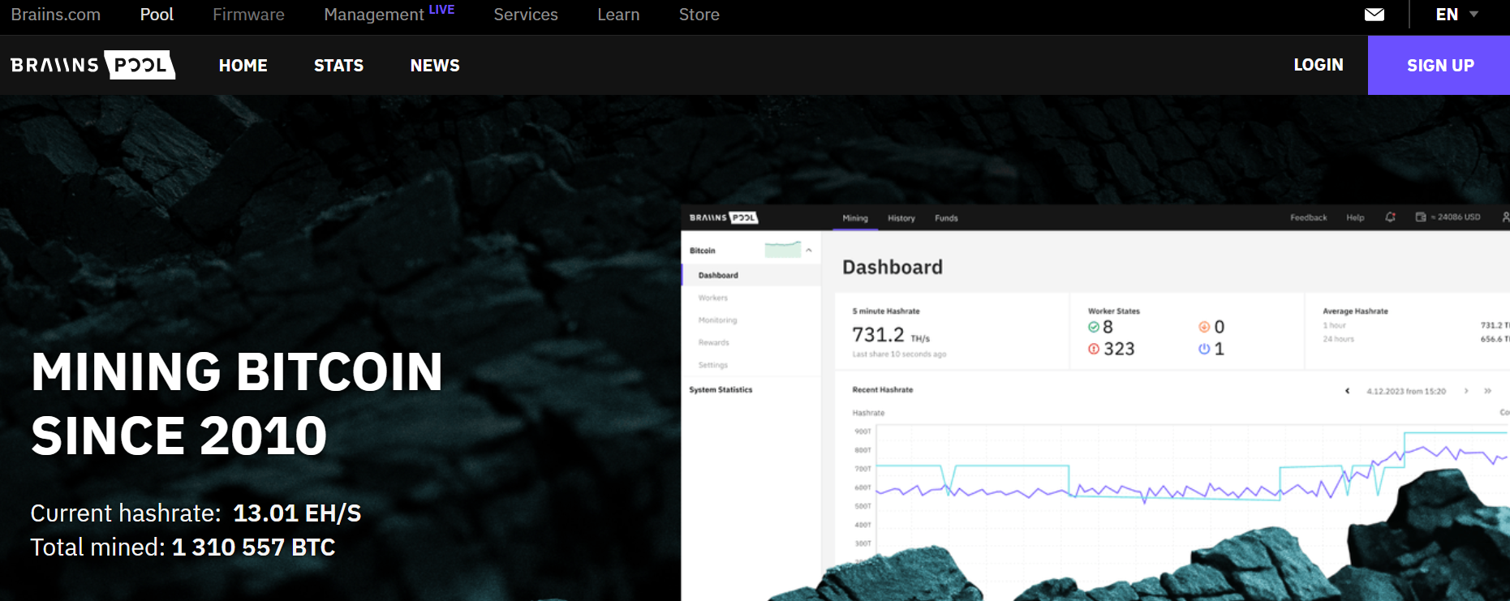The image size is (1510, 601).
Task: Click the Worker States label
Action: click(1113, 311)
